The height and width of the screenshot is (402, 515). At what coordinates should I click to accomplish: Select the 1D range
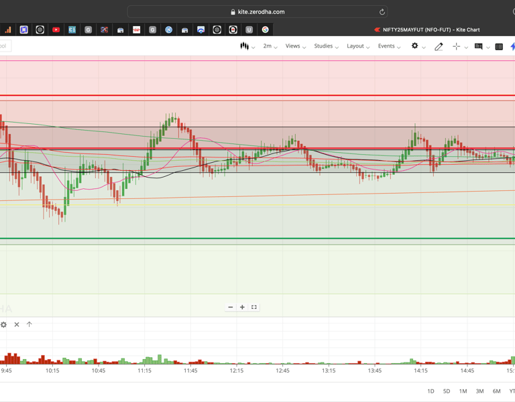pyautogui.click(x=431, y=391)
